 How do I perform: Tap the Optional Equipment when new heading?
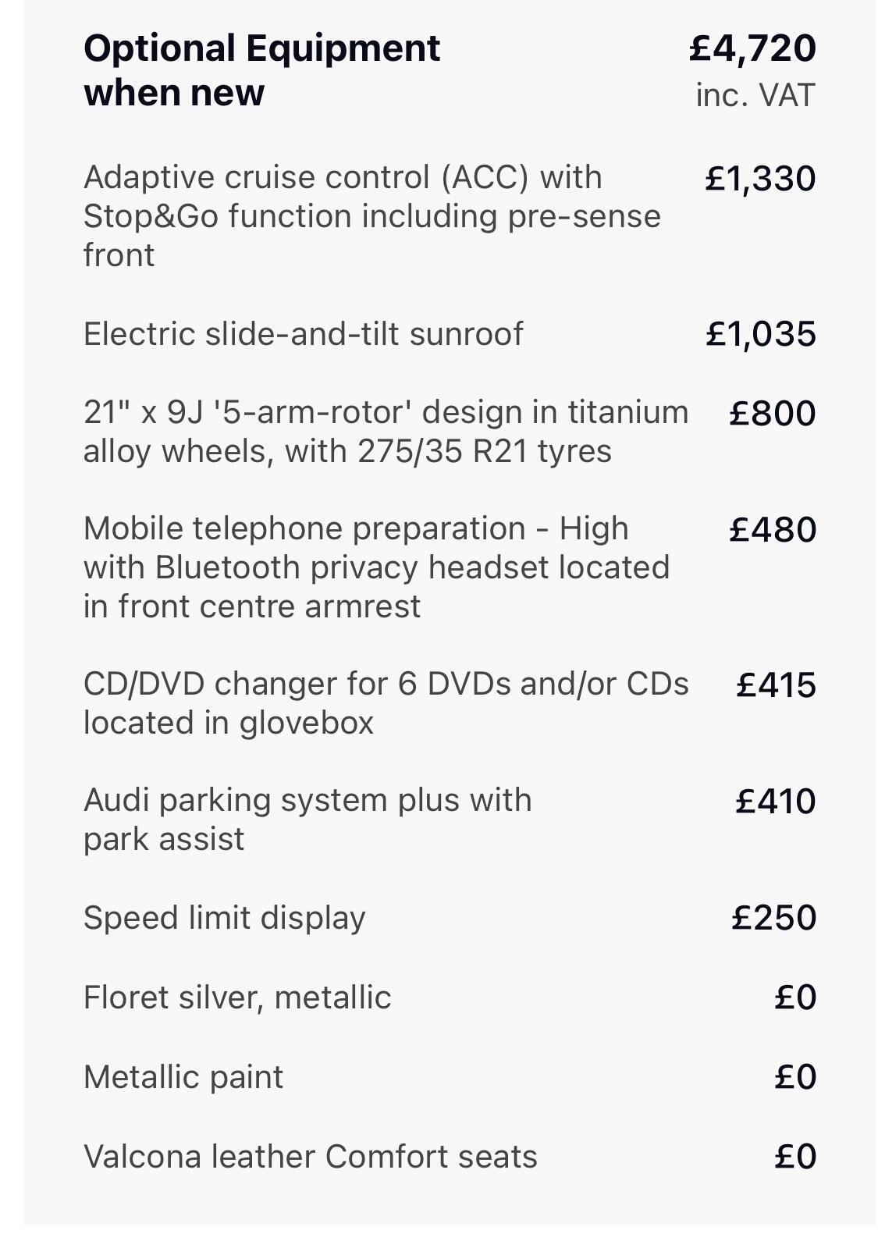pos(261,70)
